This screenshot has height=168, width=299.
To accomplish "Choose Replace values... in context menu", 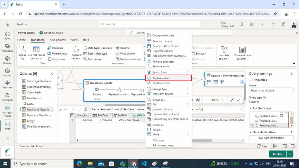I will pos(168,78).
